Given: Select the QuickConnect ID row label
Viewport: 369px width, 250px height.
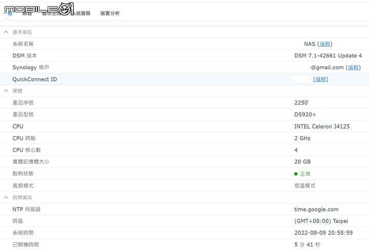Looking at the screenshot, I should (35, 79).
